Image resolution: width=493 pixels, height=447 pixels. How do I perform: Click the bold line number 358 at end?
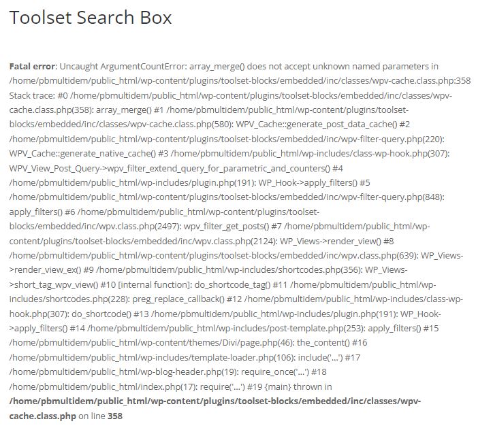[x=115, y=416]
